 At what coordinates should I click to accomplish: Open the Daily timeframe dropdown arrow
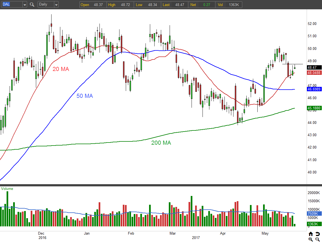pyautogui.click(x=56, y=4)
